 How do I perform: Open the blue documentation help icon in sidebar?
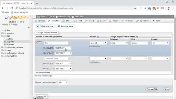[x=15, y=22]
